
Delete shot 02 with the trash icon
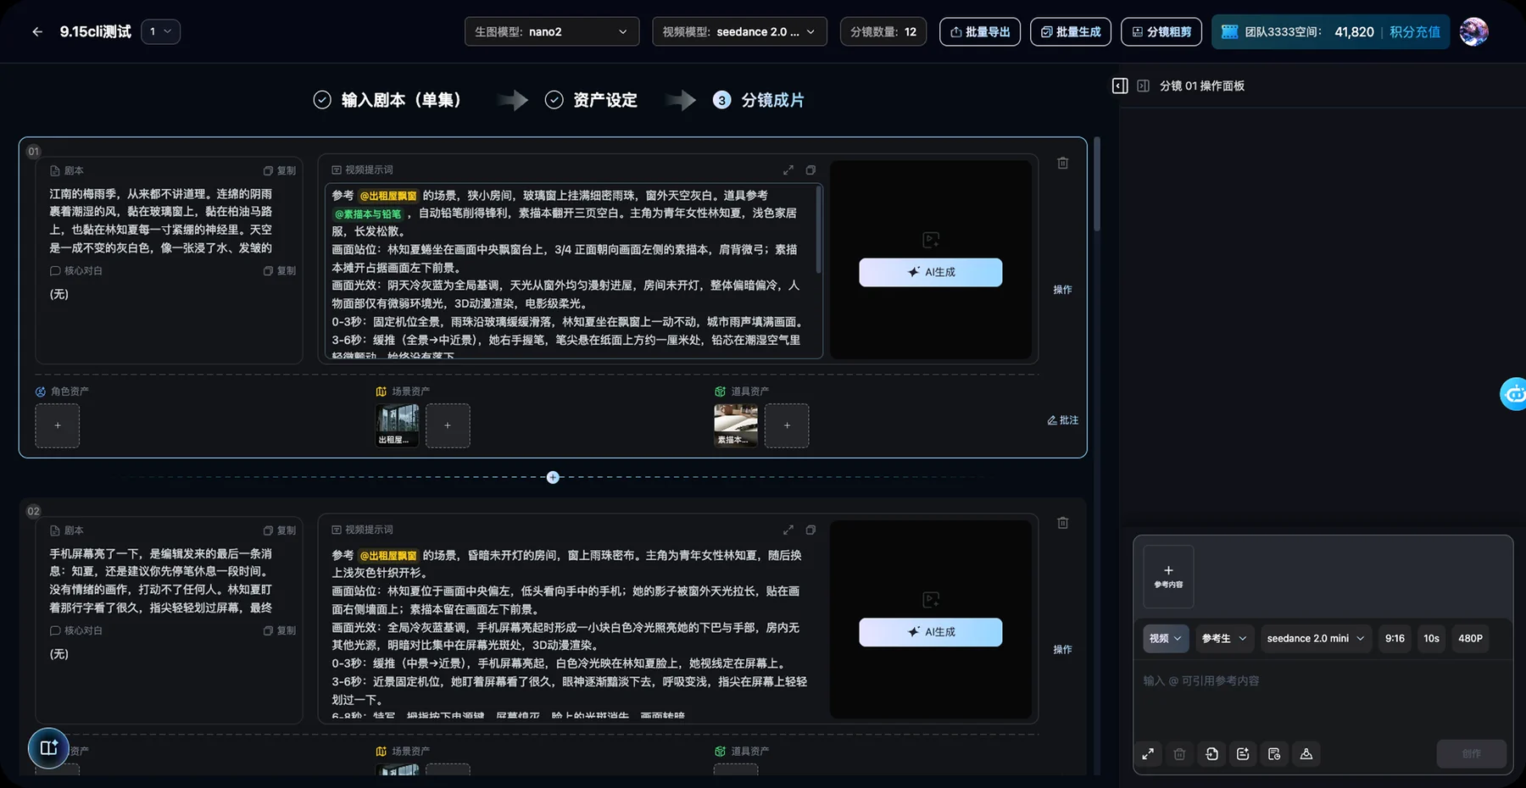click(1063, 523)
